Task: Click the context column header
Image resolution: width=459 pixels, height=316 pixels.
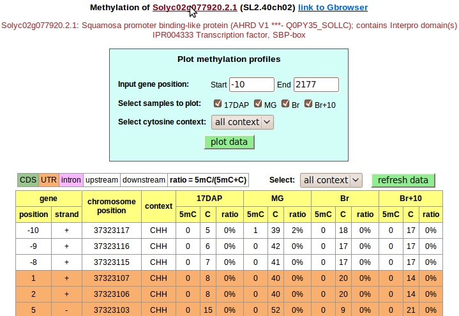Action: click(x=159, y=206)
